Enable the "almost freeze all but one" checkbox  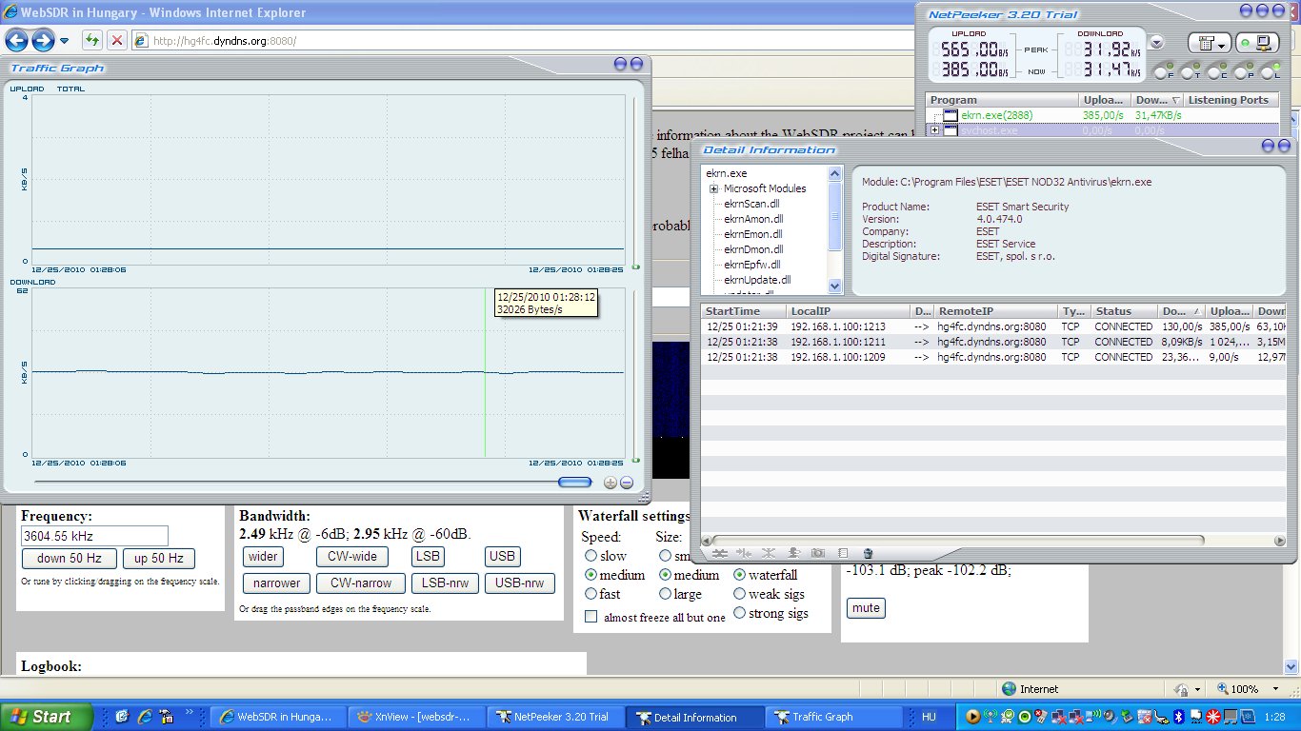coord(590,617)
